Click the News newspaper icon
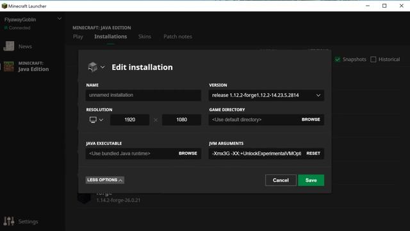 [8, 46]
